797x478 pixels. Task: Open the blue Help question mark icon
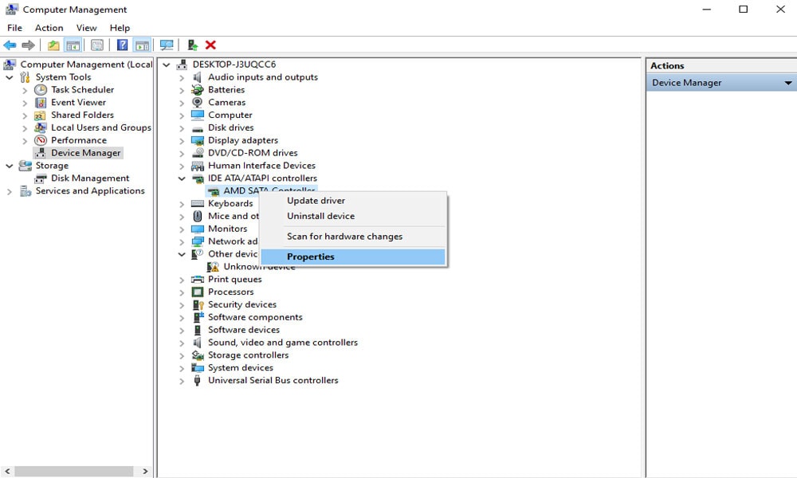tap(123, 45)
